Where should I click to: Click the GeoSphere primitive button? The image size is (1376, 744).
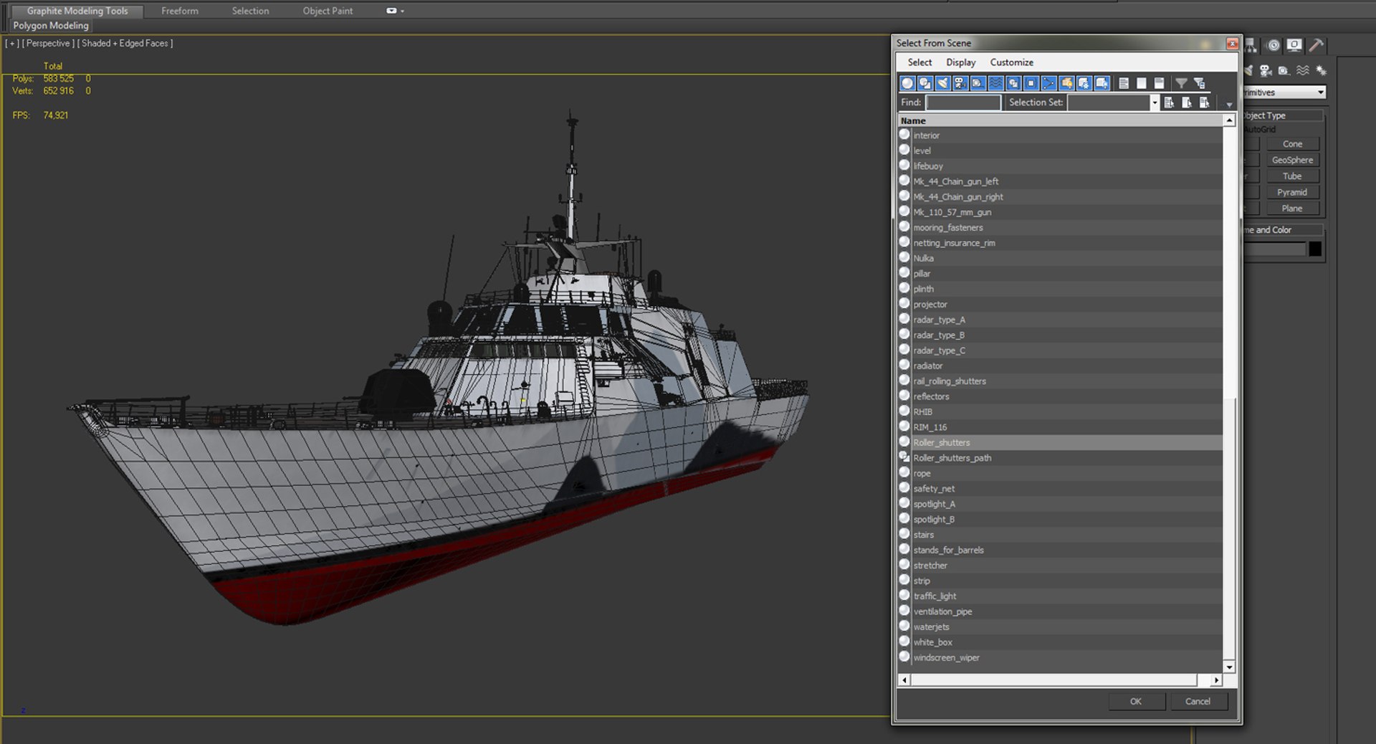coord(1292,160)
